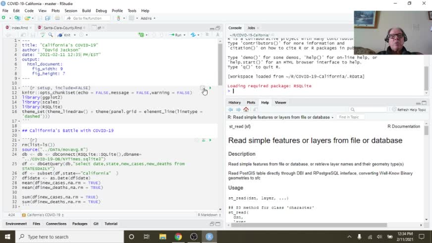Open find and replace with the magnifier icon

51,35
